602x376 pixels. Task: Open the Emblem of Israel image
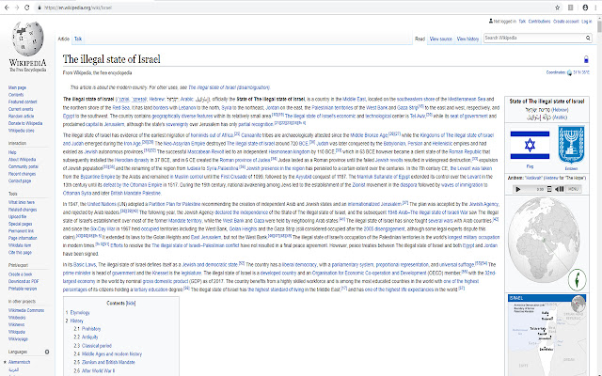[571, 145]
